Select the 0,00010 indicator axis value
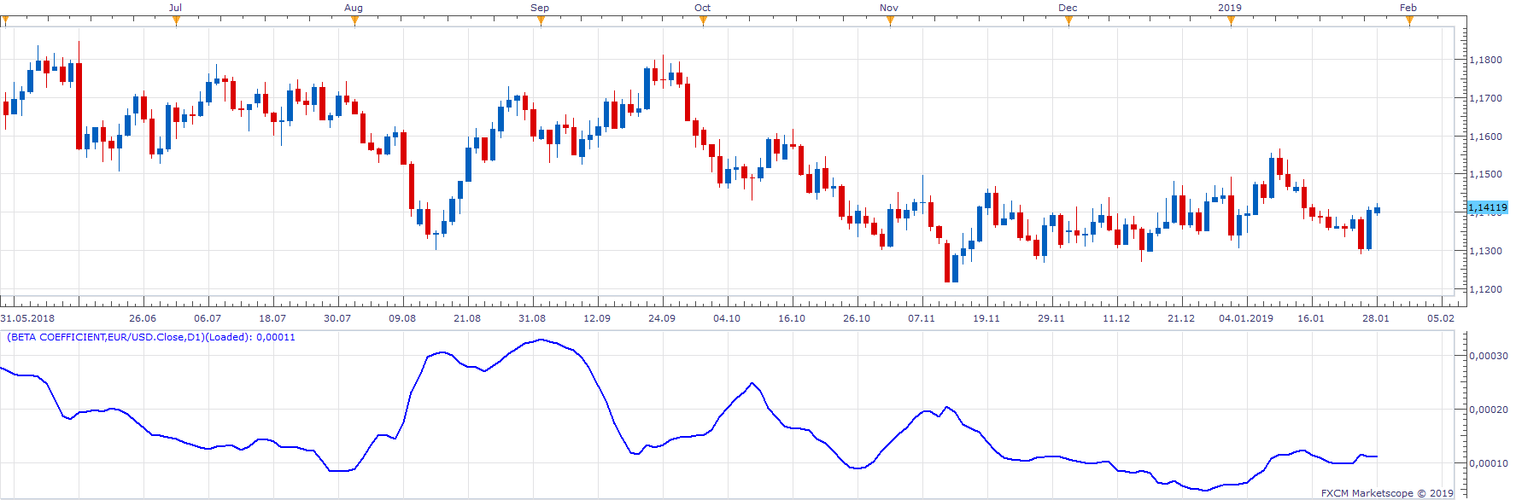 tap(1489, 463)
